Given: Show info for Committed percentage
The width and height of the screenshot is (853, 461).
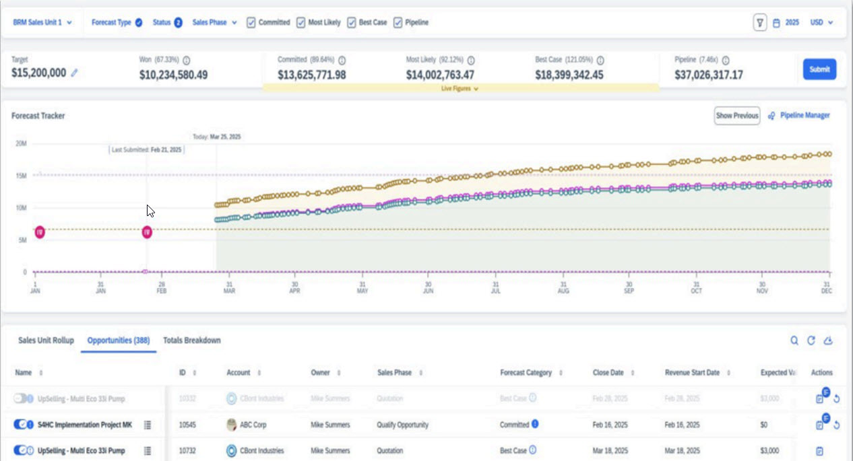Looking at the screenshot, I should tap(342, 60).
